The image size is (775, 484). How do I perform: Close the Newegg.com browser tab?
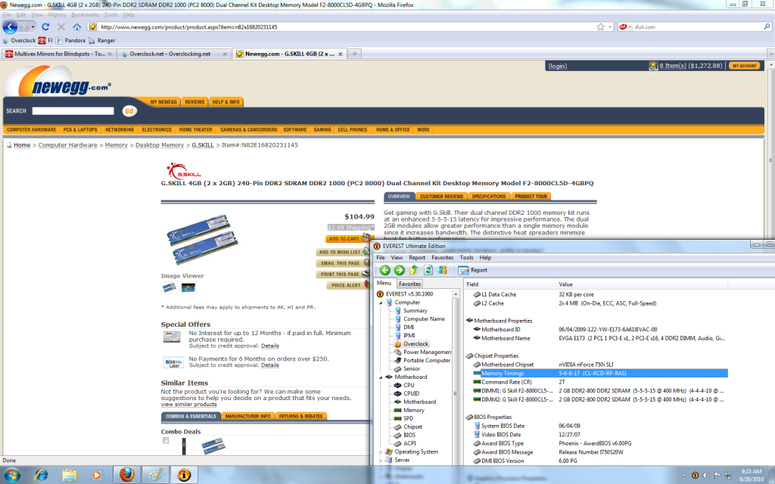coord(340,54)
